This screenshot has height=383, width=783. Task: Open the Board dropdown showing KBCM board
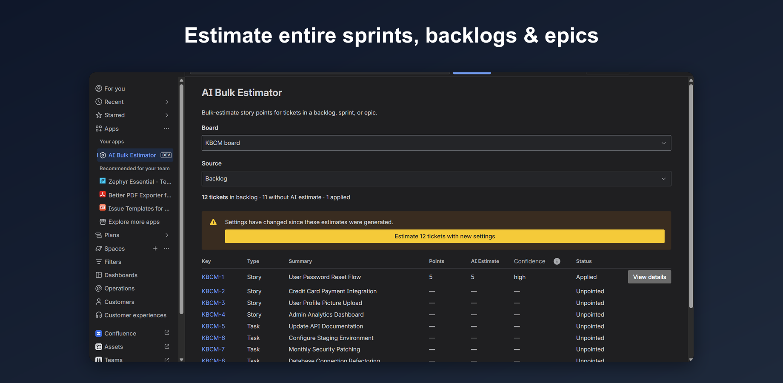coord(436,143)
